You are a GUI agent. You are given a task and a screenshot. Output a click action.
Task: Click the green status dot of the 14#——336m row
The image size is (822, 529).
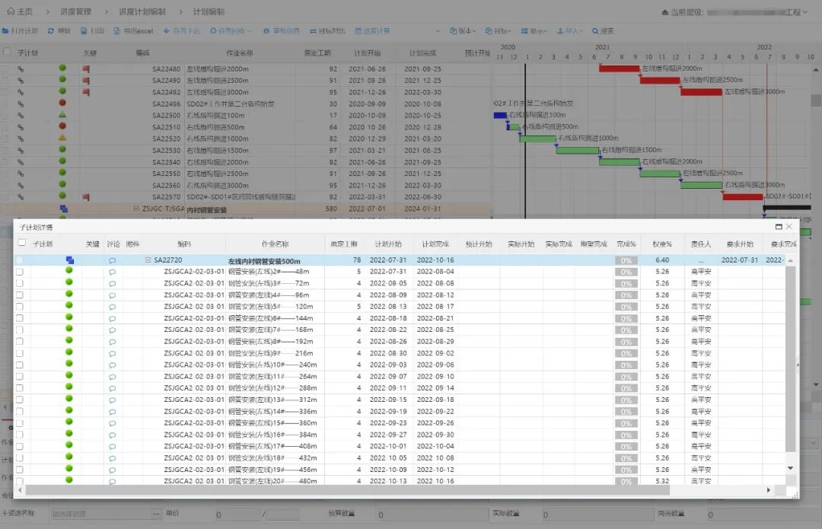[x=68, y=410]
